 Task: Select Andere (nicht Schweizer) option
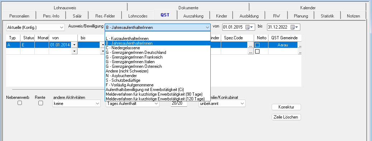coord(158,71)
